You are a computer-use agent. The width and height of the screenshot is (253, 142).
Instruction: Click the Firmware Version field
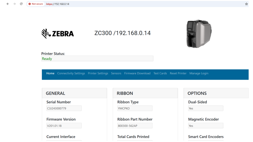point(64,126)
